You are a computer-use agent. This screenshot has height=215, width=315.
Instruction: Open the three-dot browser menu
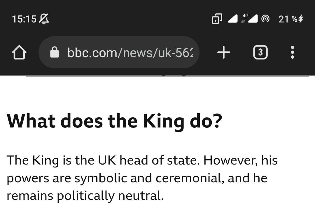[x=293, y=53]
